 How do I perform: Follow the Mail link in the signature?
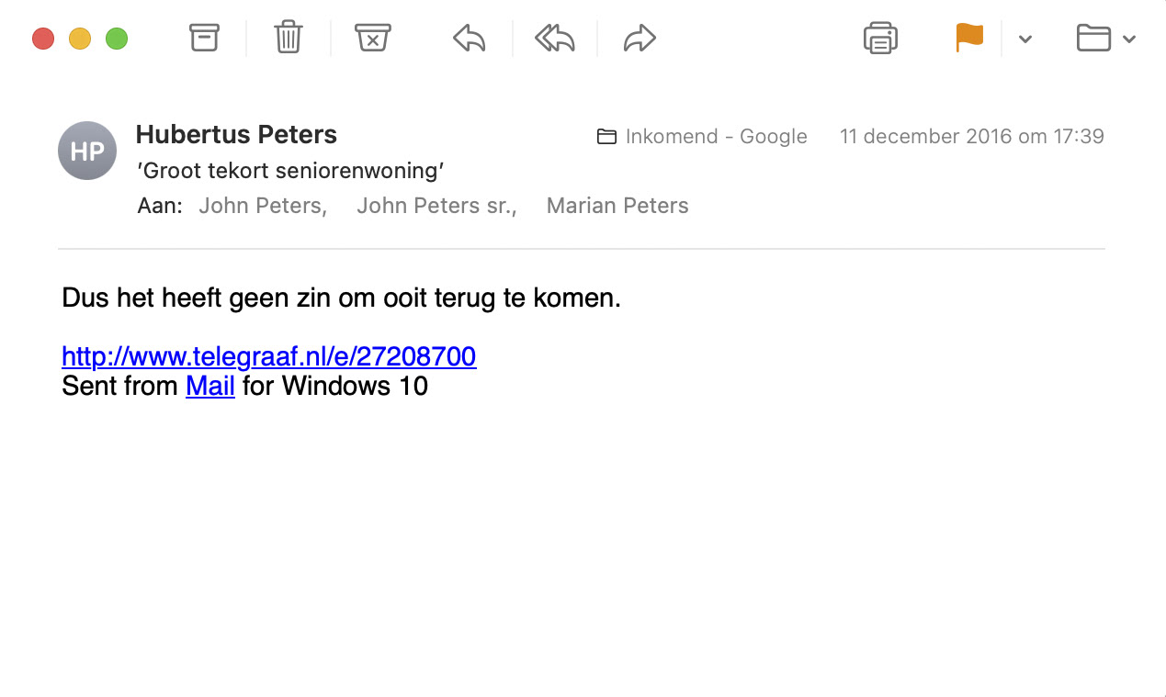tap(210, 386)
